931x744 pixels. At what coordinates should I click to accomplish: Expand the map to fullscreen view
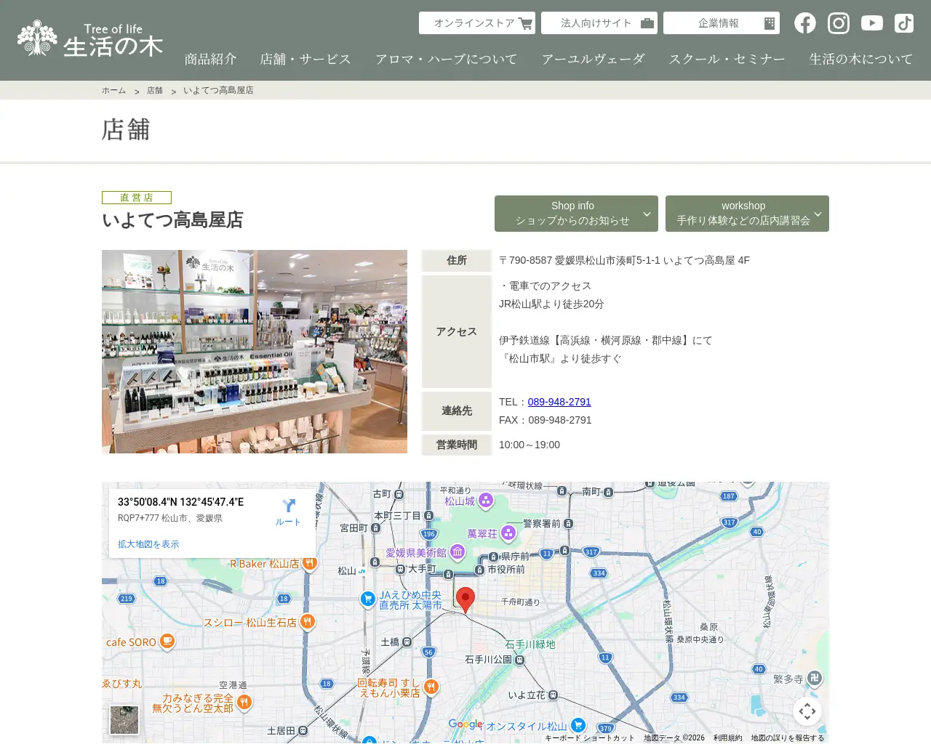pos(807,711)
